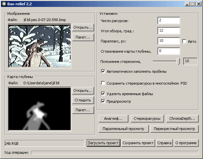
Task: Click the Анаглиф button
Action: 114,119
